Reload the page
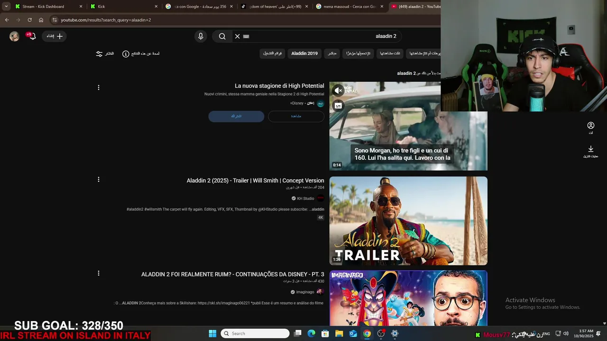 click(x=29, y=20)
